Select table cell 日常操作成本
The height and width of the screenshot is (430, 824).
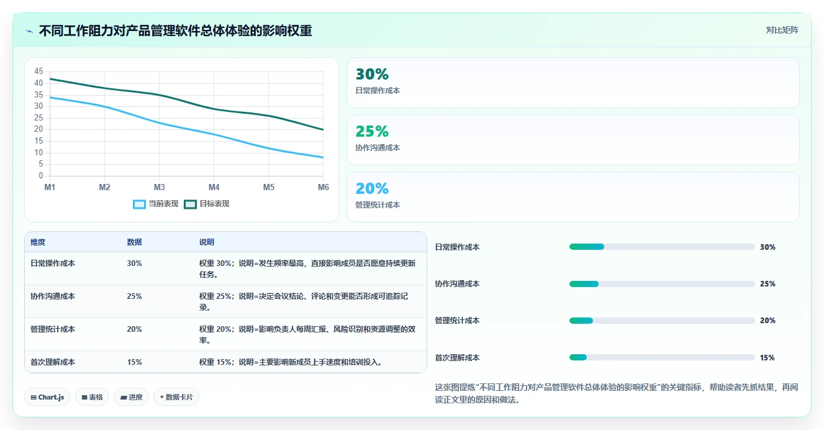point(53,263)
